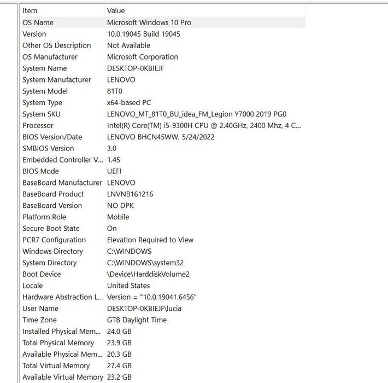Select the Version 10.0.19045 Build row

point(162,34)
